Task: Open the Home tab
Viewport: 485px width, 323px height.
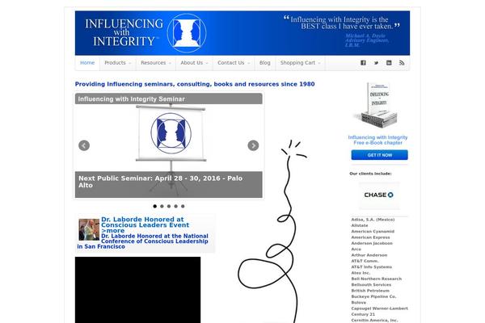Action: [87, 63]
